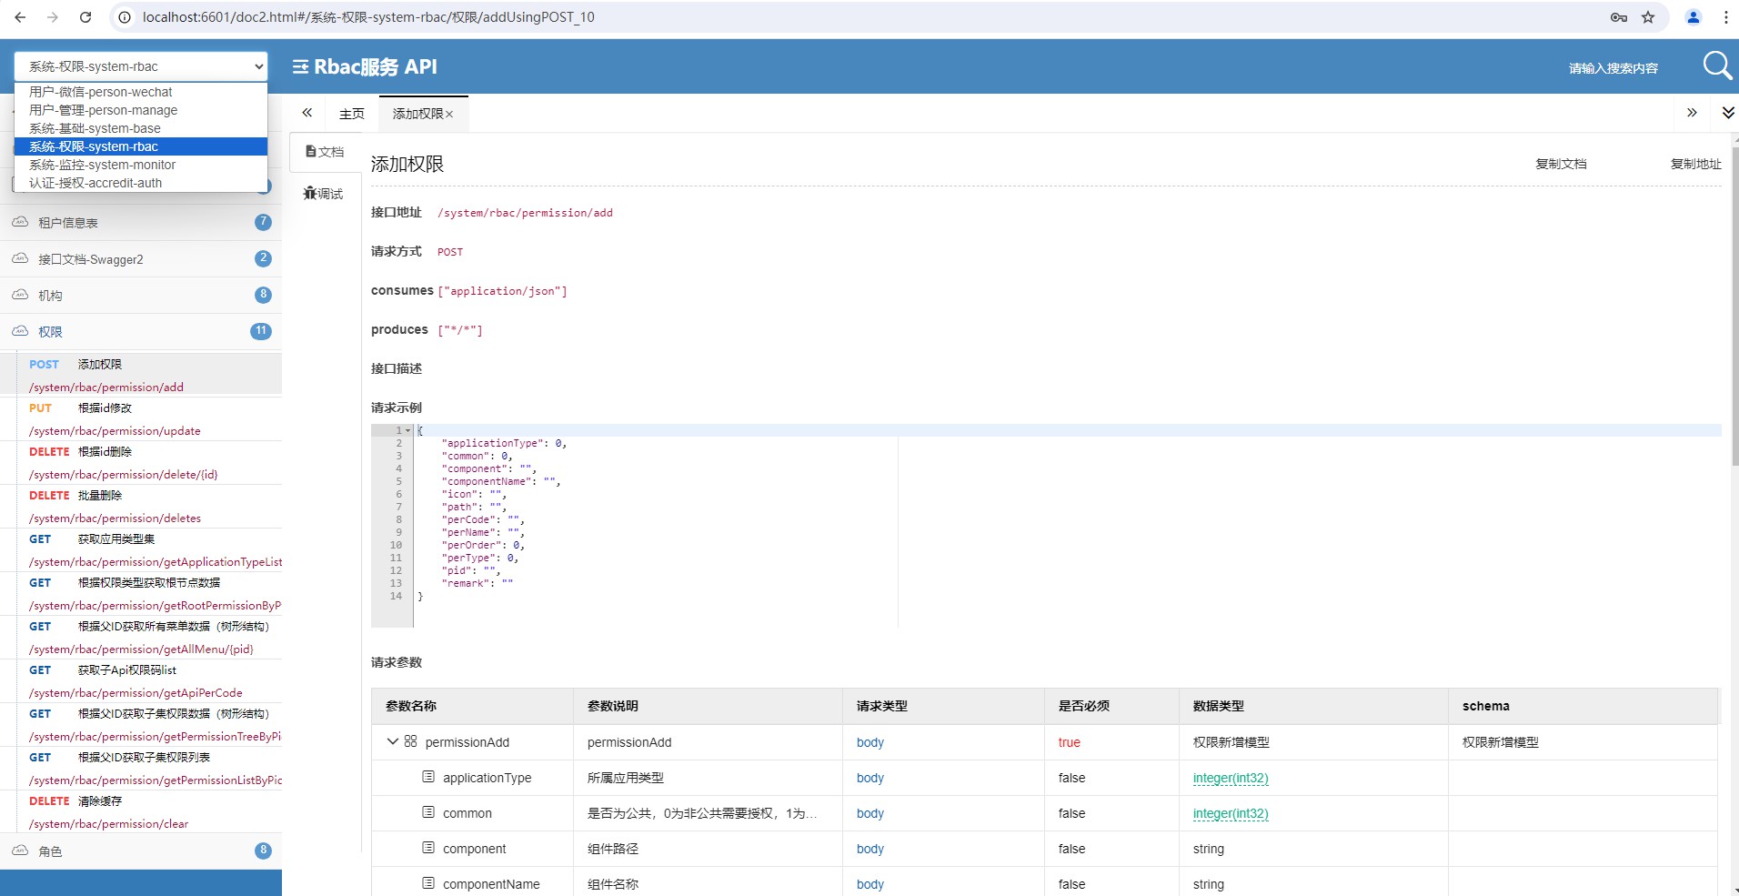The image size is (1739, 896).
Task: Open the 系统-权限-system-rbac service dropdown
Action: coord(141,66)
